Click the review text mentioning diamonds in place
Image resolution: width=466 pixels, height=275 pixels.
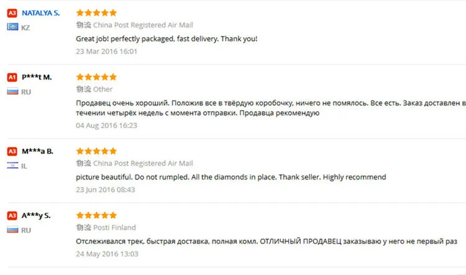[231, 177]
